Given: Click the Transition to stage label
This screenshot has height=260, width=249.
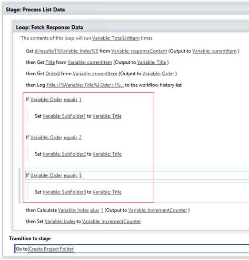Looking at the screenshot, I should click(30, 239).
